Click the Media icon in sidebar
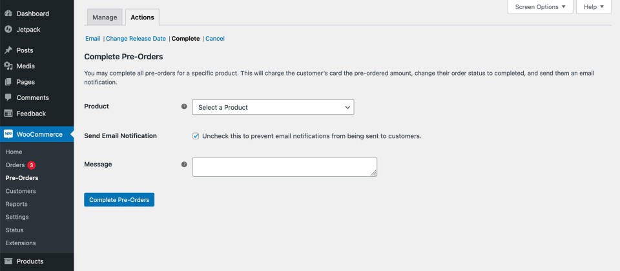The height and width of the screenshot is (271, 620). click(x=8, y=66)
